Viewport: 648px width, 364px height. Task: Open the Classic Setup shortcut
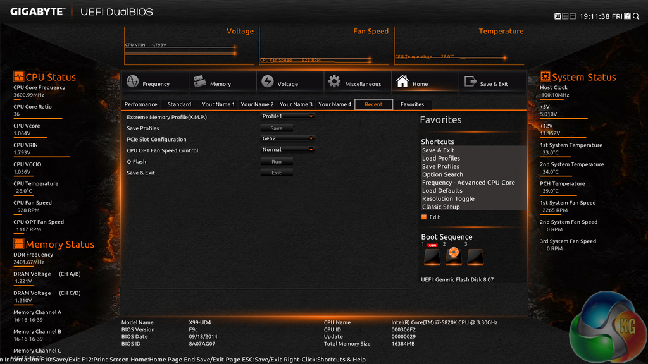pyautogui.click(x=440, y=207)
